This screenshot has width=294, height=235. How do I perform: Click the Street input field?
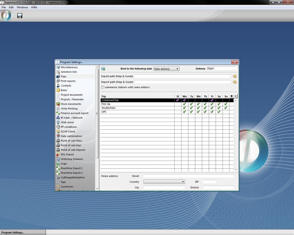click(188, 176)
